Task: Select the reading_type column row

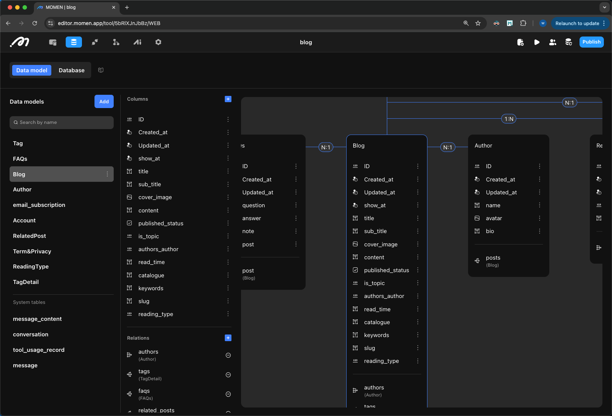Action: (x=179, y=314)
